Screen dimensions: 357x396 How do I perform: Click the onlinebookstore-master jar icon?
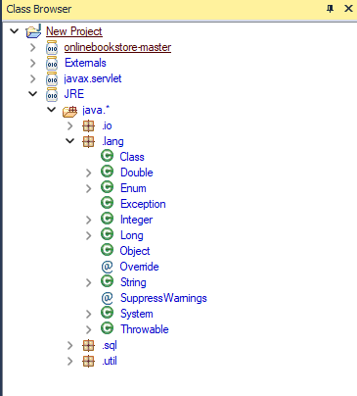pyautogui.click(x=52, y=47)
